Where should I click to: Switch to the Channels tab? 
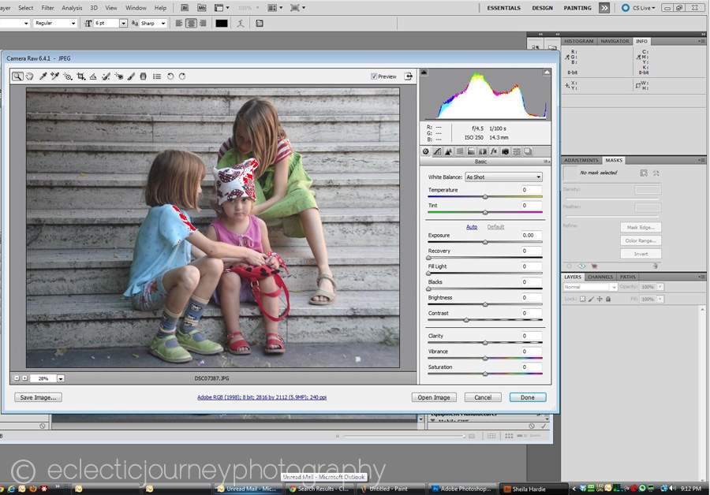600,277
